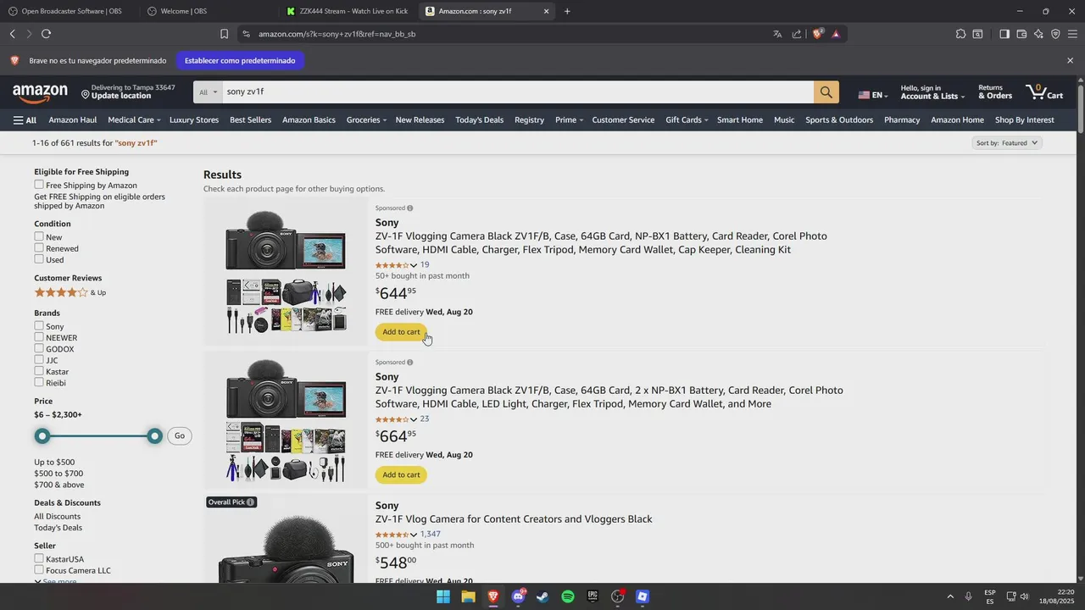
Task: Click Establecer como predeterminado button
Action: [240, 61]
